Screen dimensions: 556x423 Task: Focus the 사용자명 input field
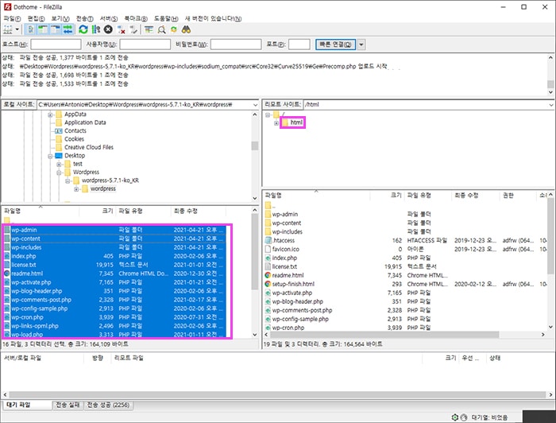145,45
